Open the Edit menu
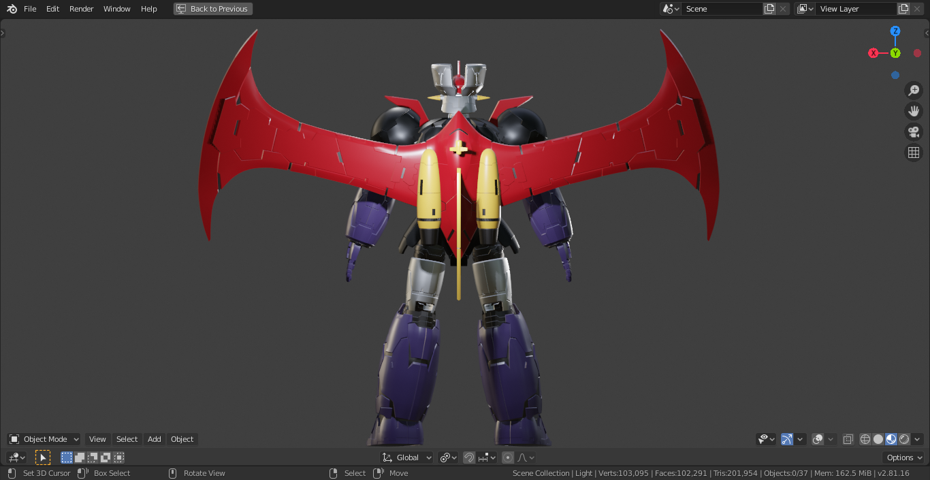The image size is (930, 480). 53,9
